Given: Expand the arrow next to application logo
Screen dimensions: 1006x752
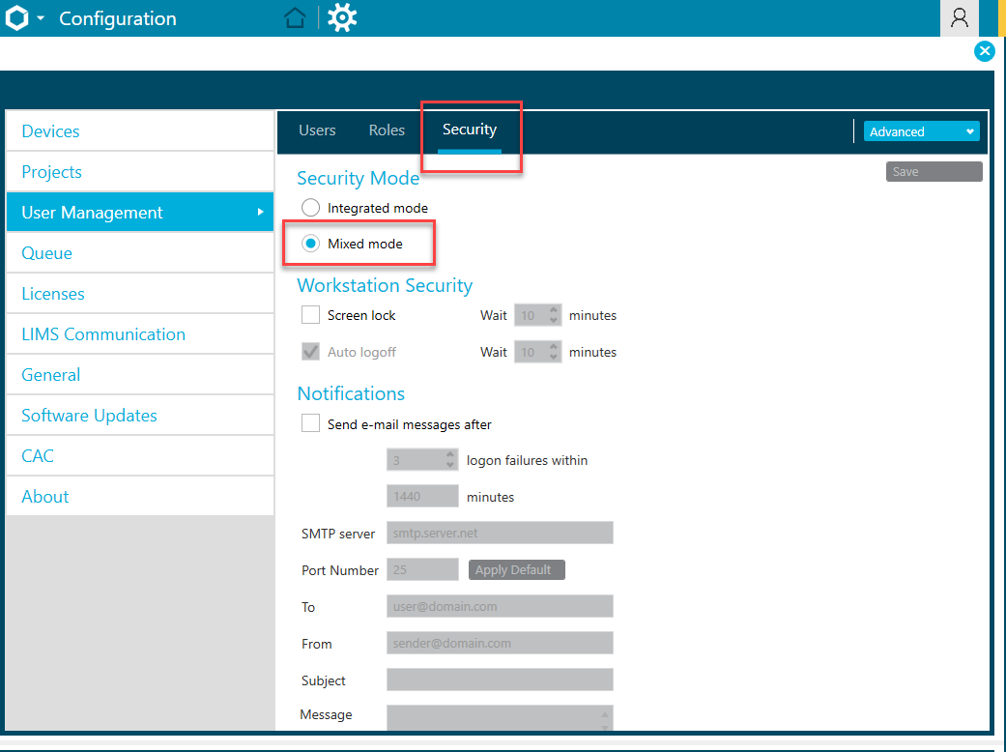Looking at the screenshot, I should (41, 19).
